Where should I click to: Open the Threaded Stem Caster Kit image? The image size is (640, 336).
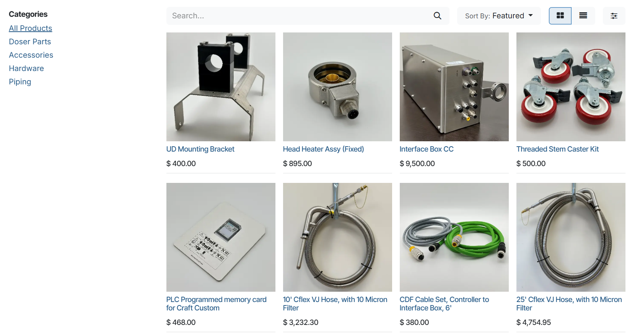coord(571,87)
